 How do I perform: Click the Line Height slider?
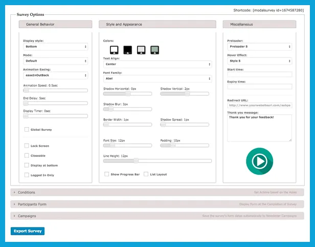coord(157,161)
